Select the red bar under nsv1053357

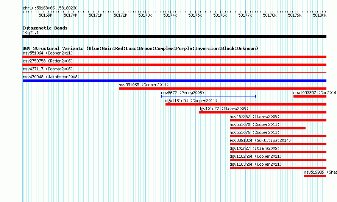click(x=310, y=96)
